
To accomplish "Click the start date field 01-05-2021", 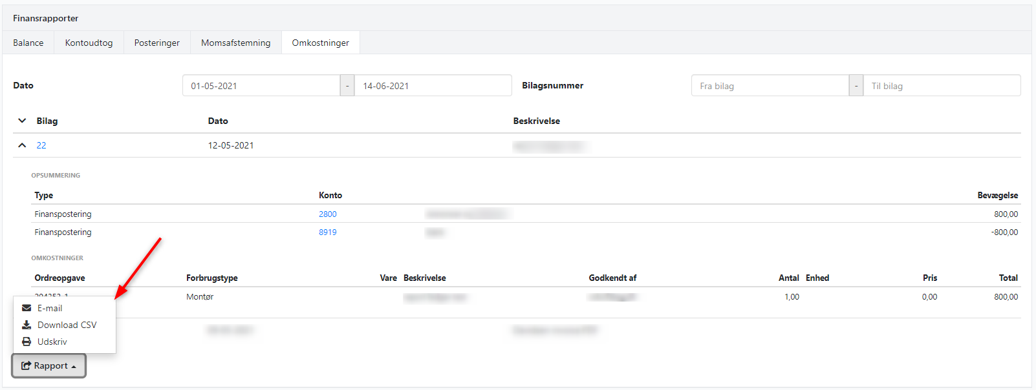I will coord(261,86).
